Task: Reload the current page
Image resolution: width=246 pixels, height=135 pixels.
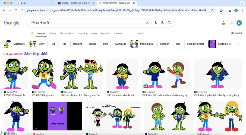Action: (16, 10)
